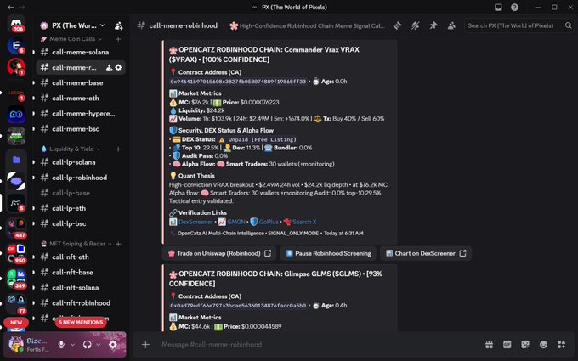Open user settings gear icon
Viewport: 578px width, 361px height.
coord(113,344)
